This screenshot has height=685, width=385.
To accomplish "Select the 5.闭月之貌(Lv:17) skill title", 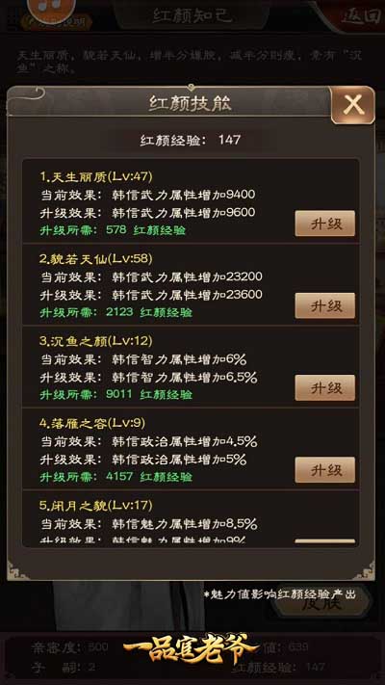I will [96, 506].
